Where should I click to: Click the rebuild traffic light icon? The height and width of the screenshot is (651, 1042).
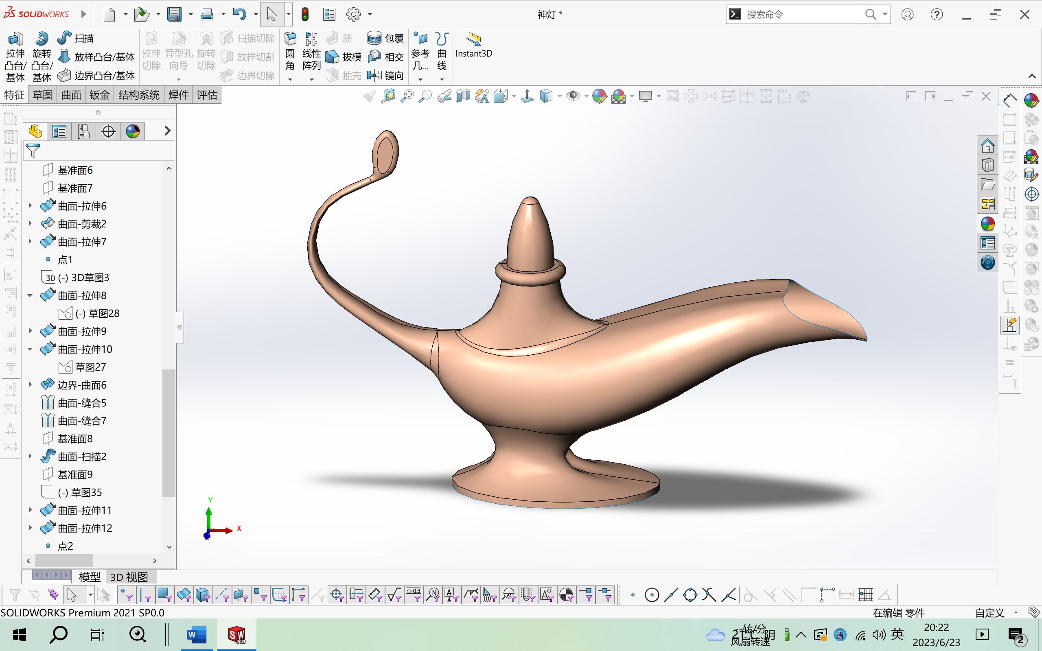(x=305, y=14)
